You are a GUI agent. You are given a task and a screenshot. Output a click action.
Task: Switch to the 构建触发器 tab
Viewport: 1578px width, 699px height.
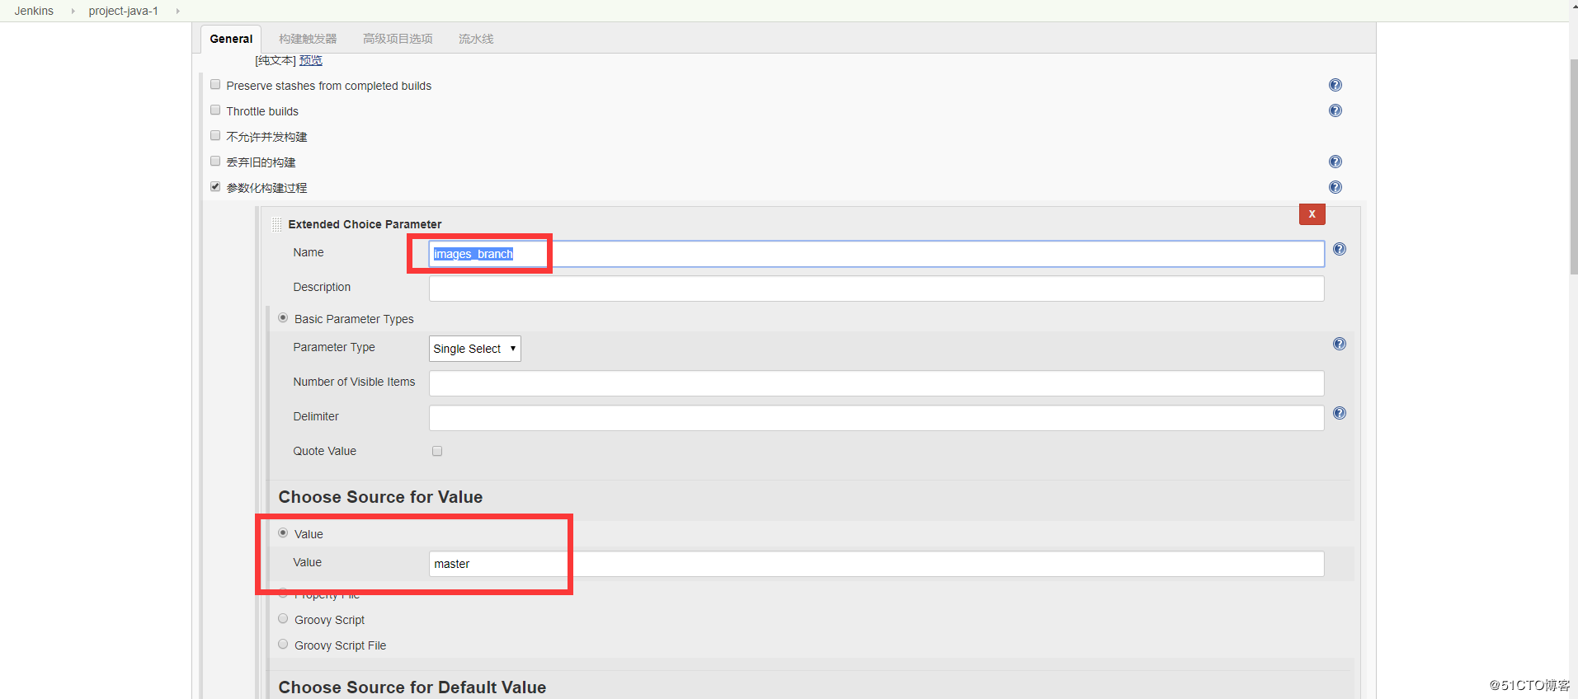click(308, 39)
